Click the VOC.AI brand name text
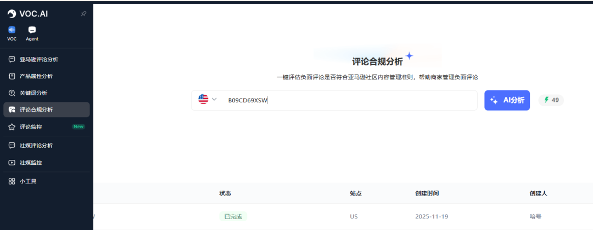The image size is (593, 230). 33,14
